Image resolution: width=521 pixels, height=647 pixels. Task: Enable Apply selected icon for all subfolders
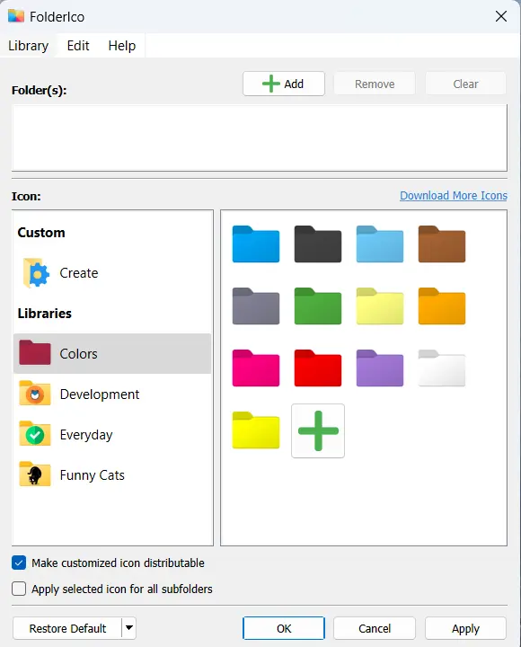click(x=19, y=589)
